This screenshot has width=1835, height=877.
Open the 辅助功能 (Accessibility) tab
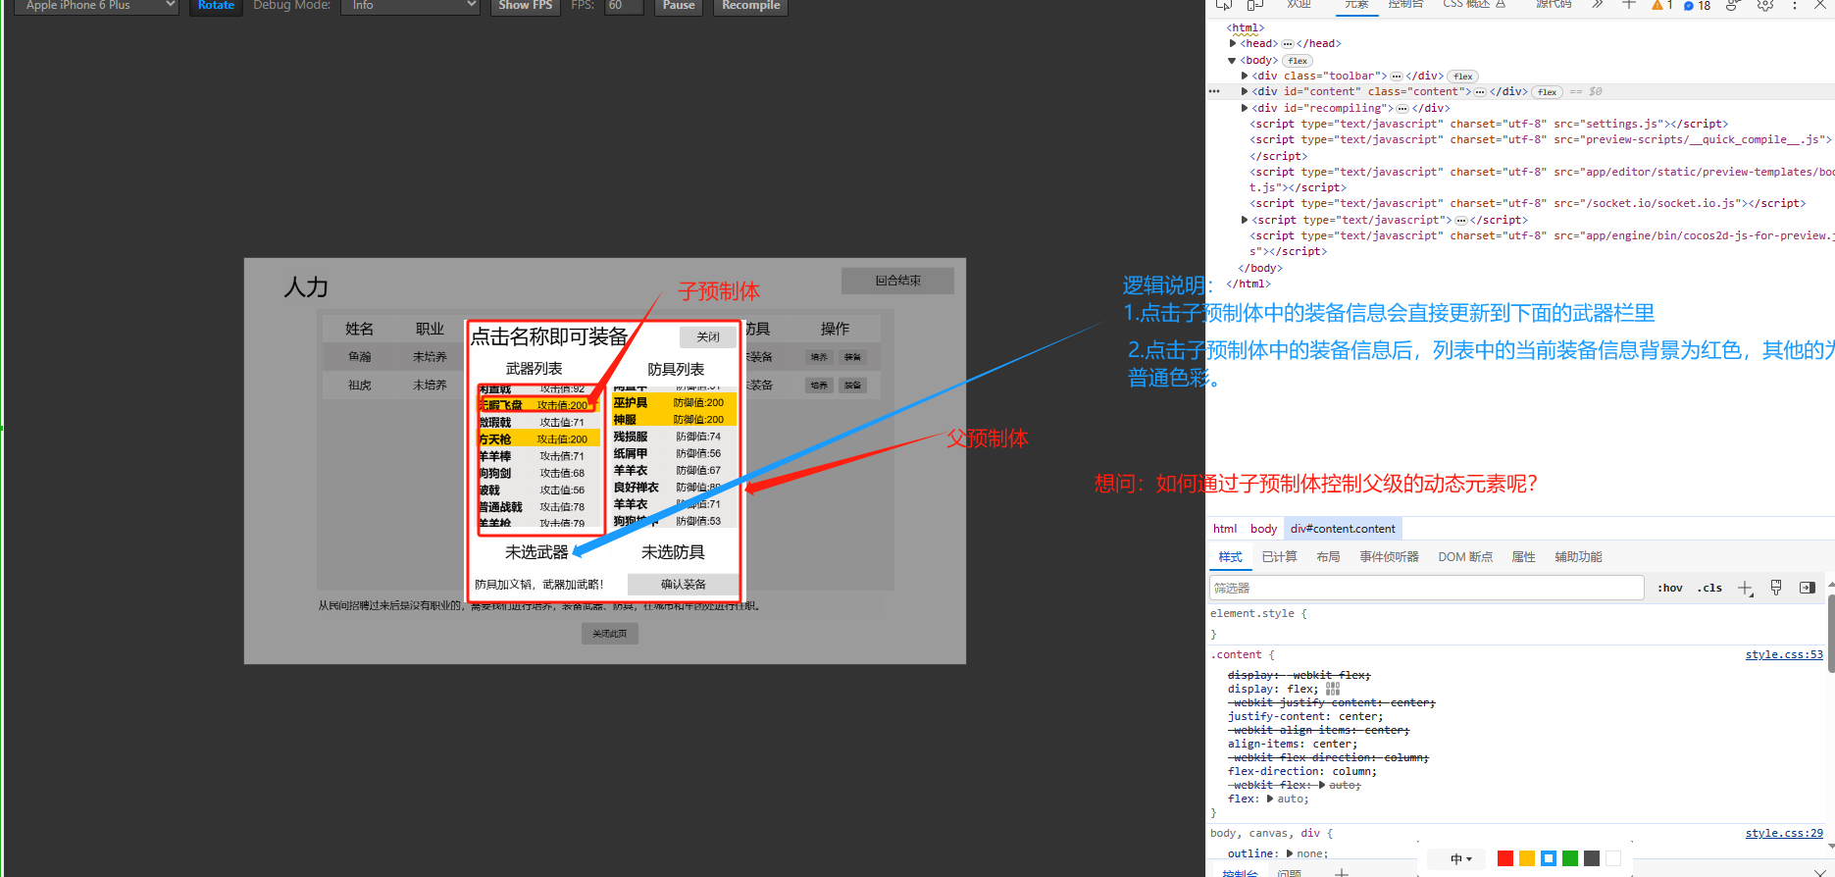pos(1578,557)
